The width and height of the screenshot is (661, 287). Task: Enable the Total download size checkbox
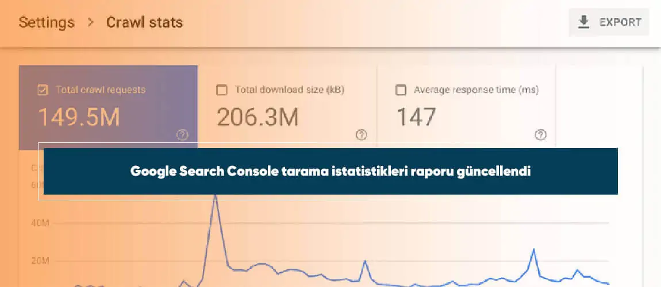click(x=221, y=90)
